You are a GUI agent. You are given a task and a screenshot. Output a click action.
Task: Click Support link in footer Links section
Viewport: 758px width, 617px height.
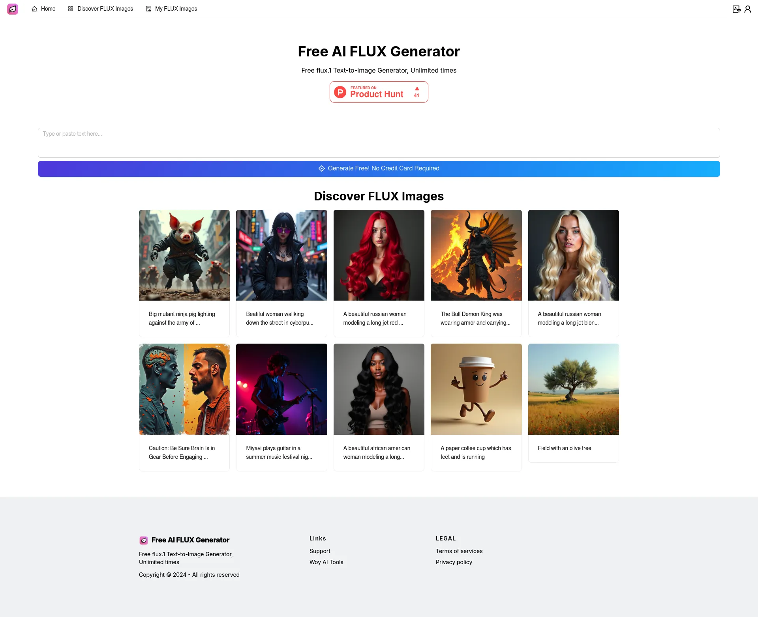319,551
